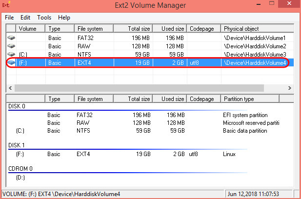The width and height of the screenshot is (301, 199).
Task: Click the right arrow of horizontal scrollbar
Action: pos(290,88)
